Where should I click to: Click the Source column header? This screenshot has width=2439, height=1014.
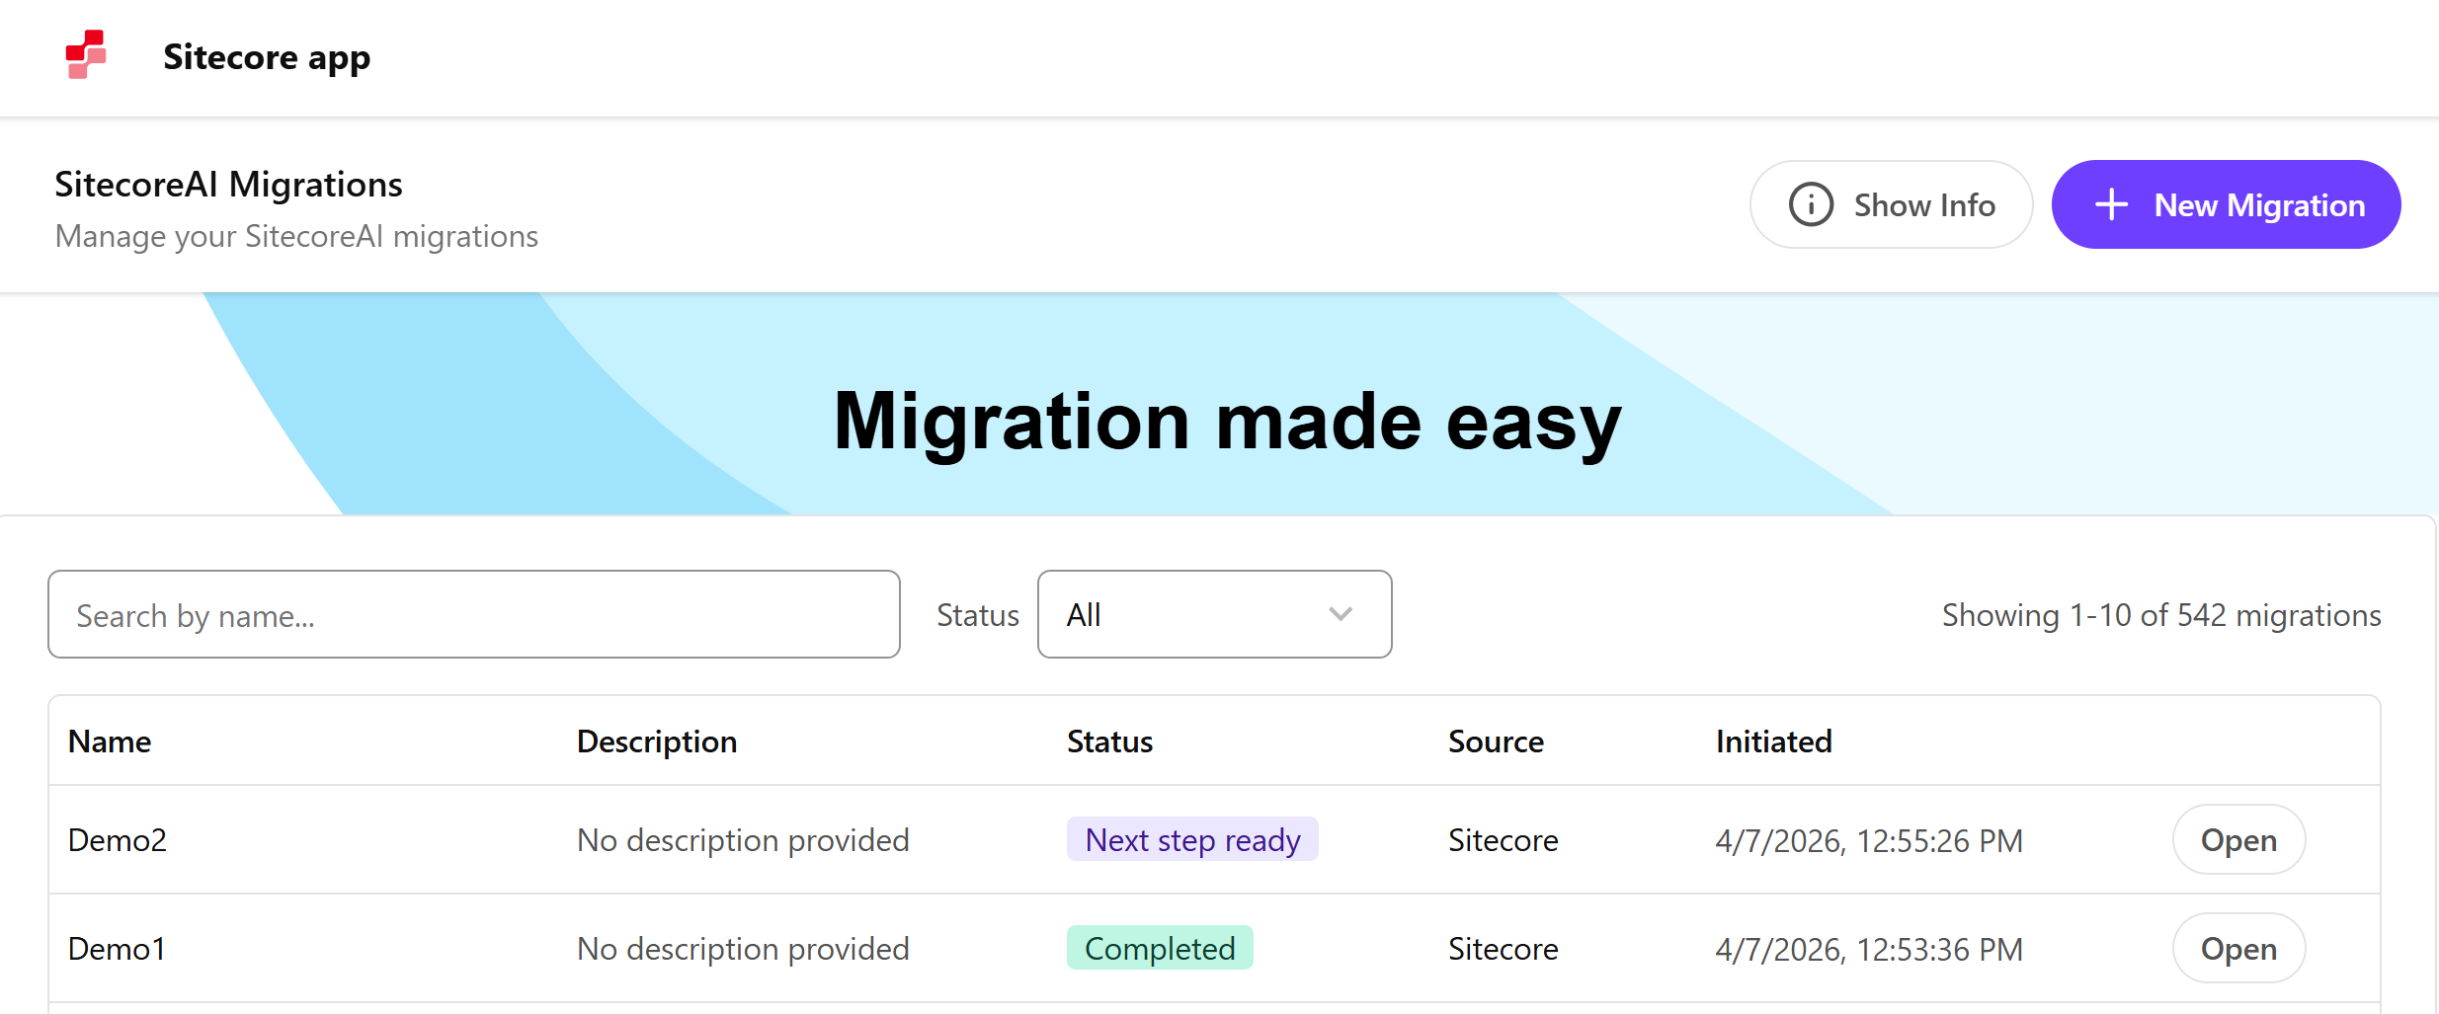1496,741
